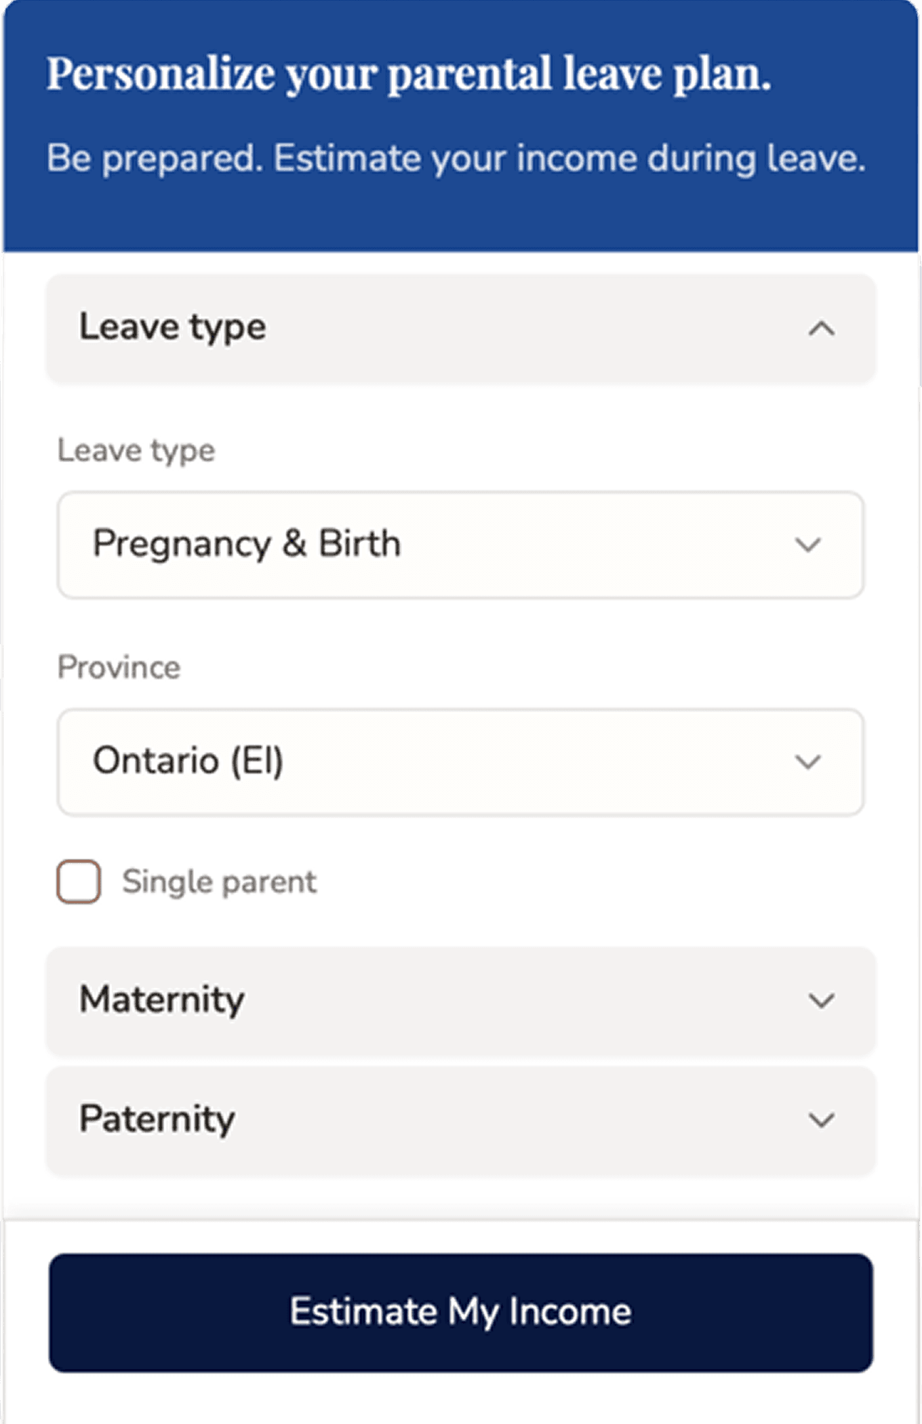Click the 'Personalize your parental leave plan' heading
The image size is (922, 1424).
pyautogui.click(x=408, y=73)
